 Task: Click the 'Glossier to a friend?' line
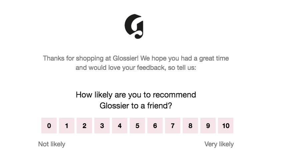click(136, 106)
